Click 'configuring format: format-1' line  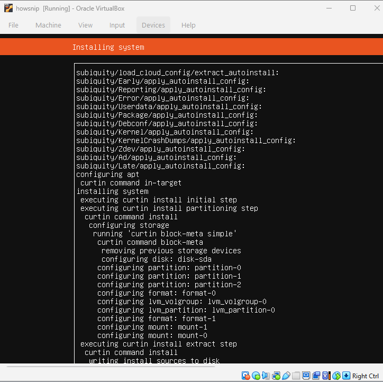(x=157, y=318)
